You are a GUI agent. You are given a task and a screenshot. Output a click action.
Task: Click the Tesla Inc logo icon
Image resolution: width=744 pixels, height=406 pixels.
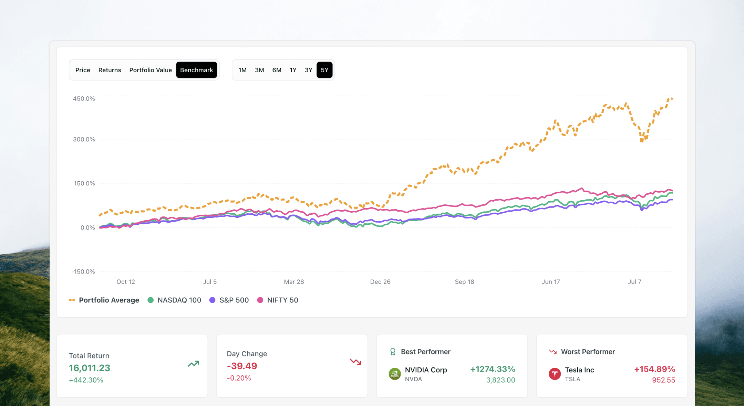click(555, 374)
